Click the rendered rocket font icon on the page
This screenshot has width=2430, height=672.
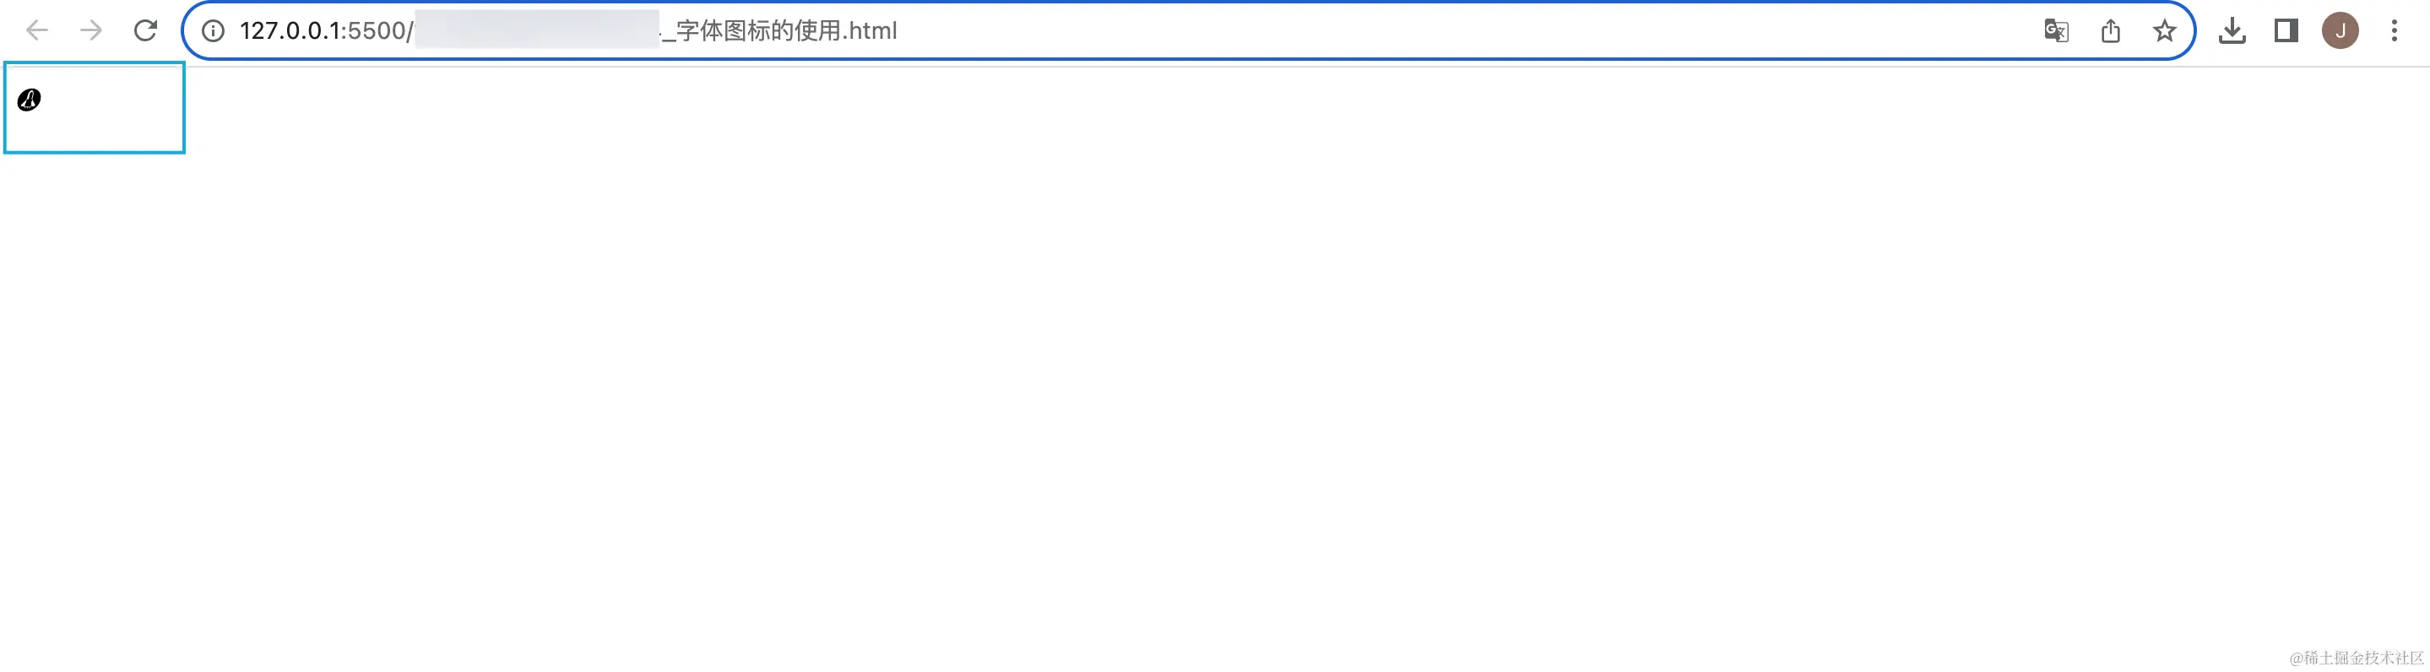[27, 99]
